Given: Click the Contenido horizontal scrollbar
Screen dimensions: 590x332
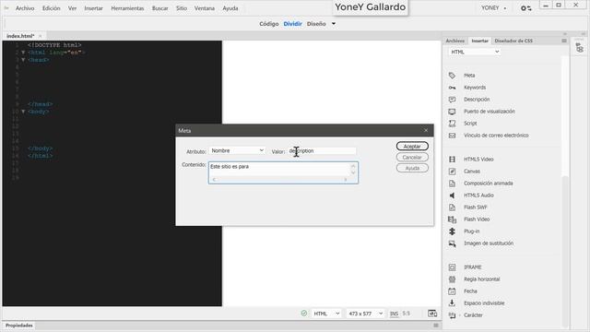Looking at the screenshot, I should click(279, 180).
